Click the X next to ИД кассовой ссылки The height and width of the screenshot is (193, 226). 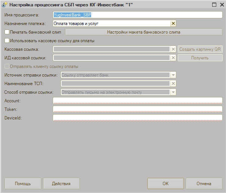pos(173,58)
